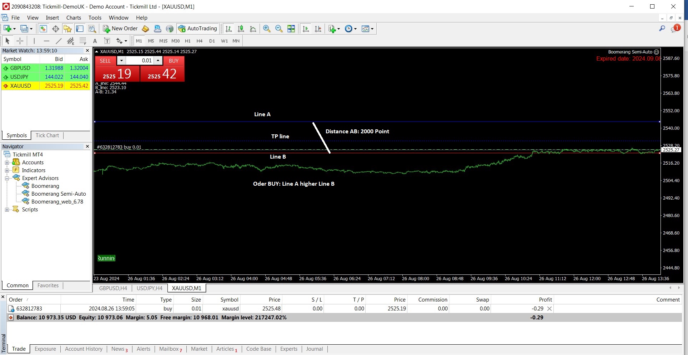Screen dimensions: 688x355
Task: Increase lot volume with up arrow
Action: [x=158, y=61]
